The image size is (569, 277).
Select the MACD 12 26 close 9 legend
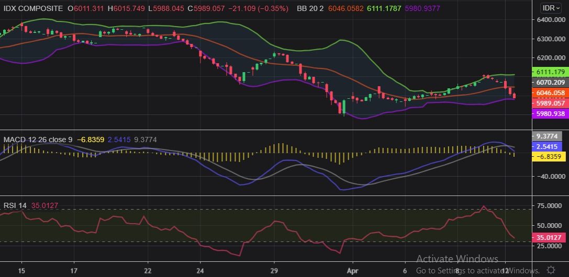(x=38, y=140)
